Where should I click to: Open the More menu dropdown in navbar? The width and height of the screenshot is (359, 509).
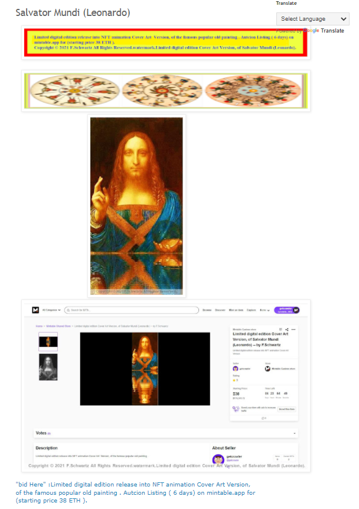[265, 310]
